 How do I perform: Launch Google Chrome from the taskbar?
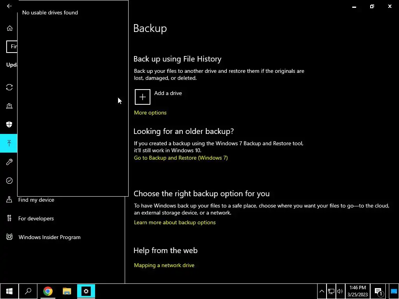(48, 291)
